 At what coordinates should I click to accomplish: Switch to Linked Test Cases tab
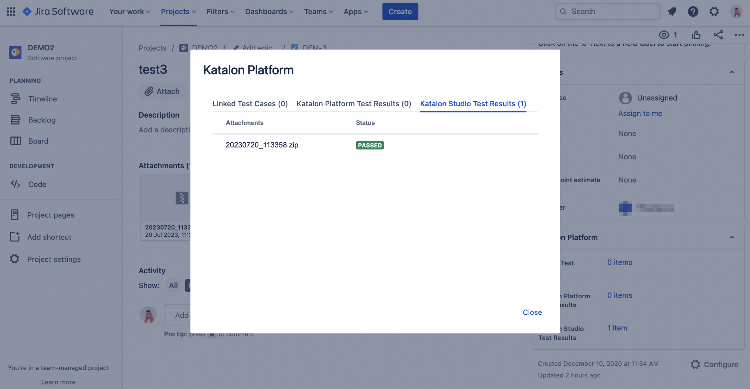click(250, 104)
